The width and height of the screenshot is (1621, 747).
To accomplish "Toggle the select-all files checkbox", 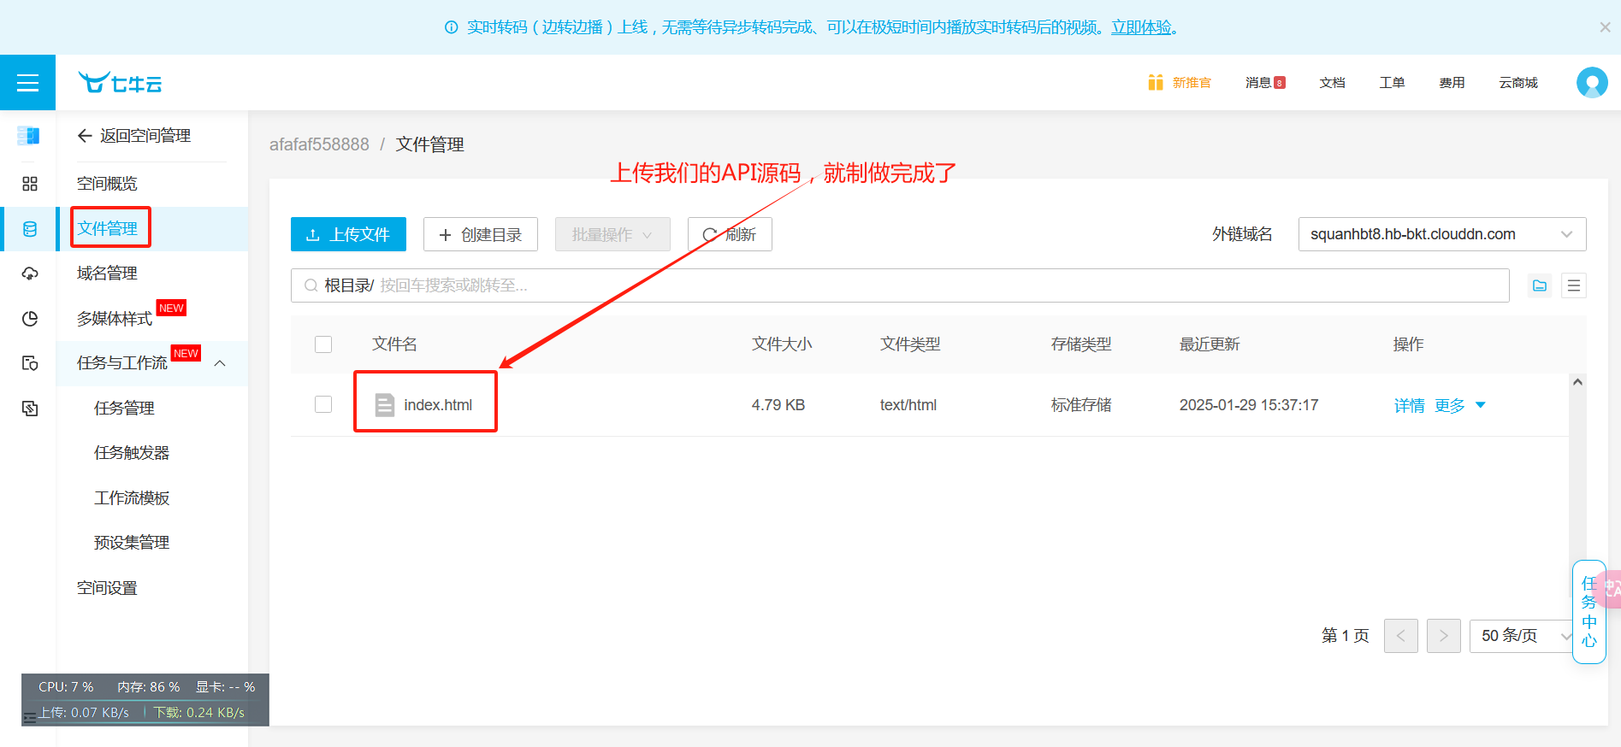I will point(323,344).
